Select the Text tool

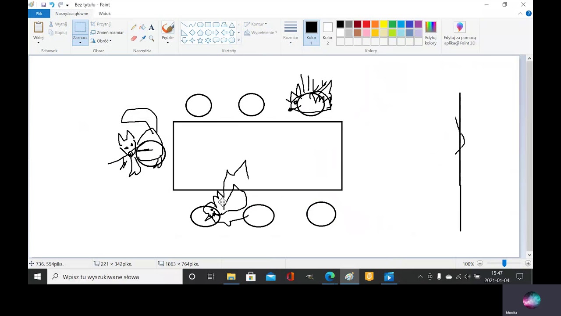[x=151, y=27]
